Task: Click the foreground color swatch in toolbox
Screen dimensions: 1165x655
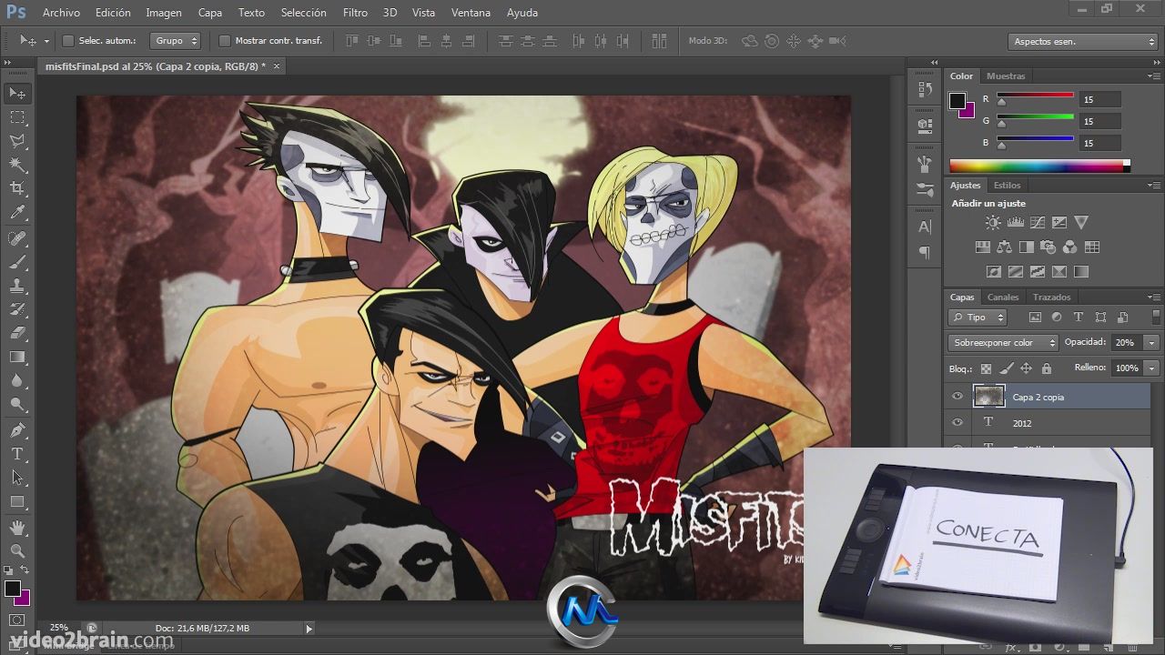Action: [x=13, y=589]
